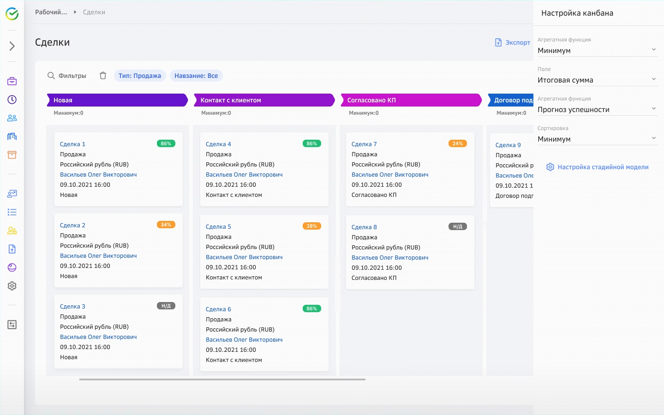Open the briefcase section in the sidebar
This screenshot has width=664, height=415.
click(x=12, y=81)
